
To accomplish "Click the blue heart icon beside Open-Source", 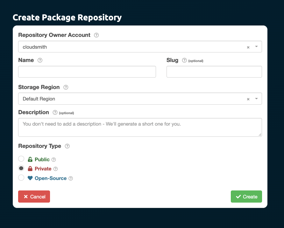I will [x=30, y=178].
